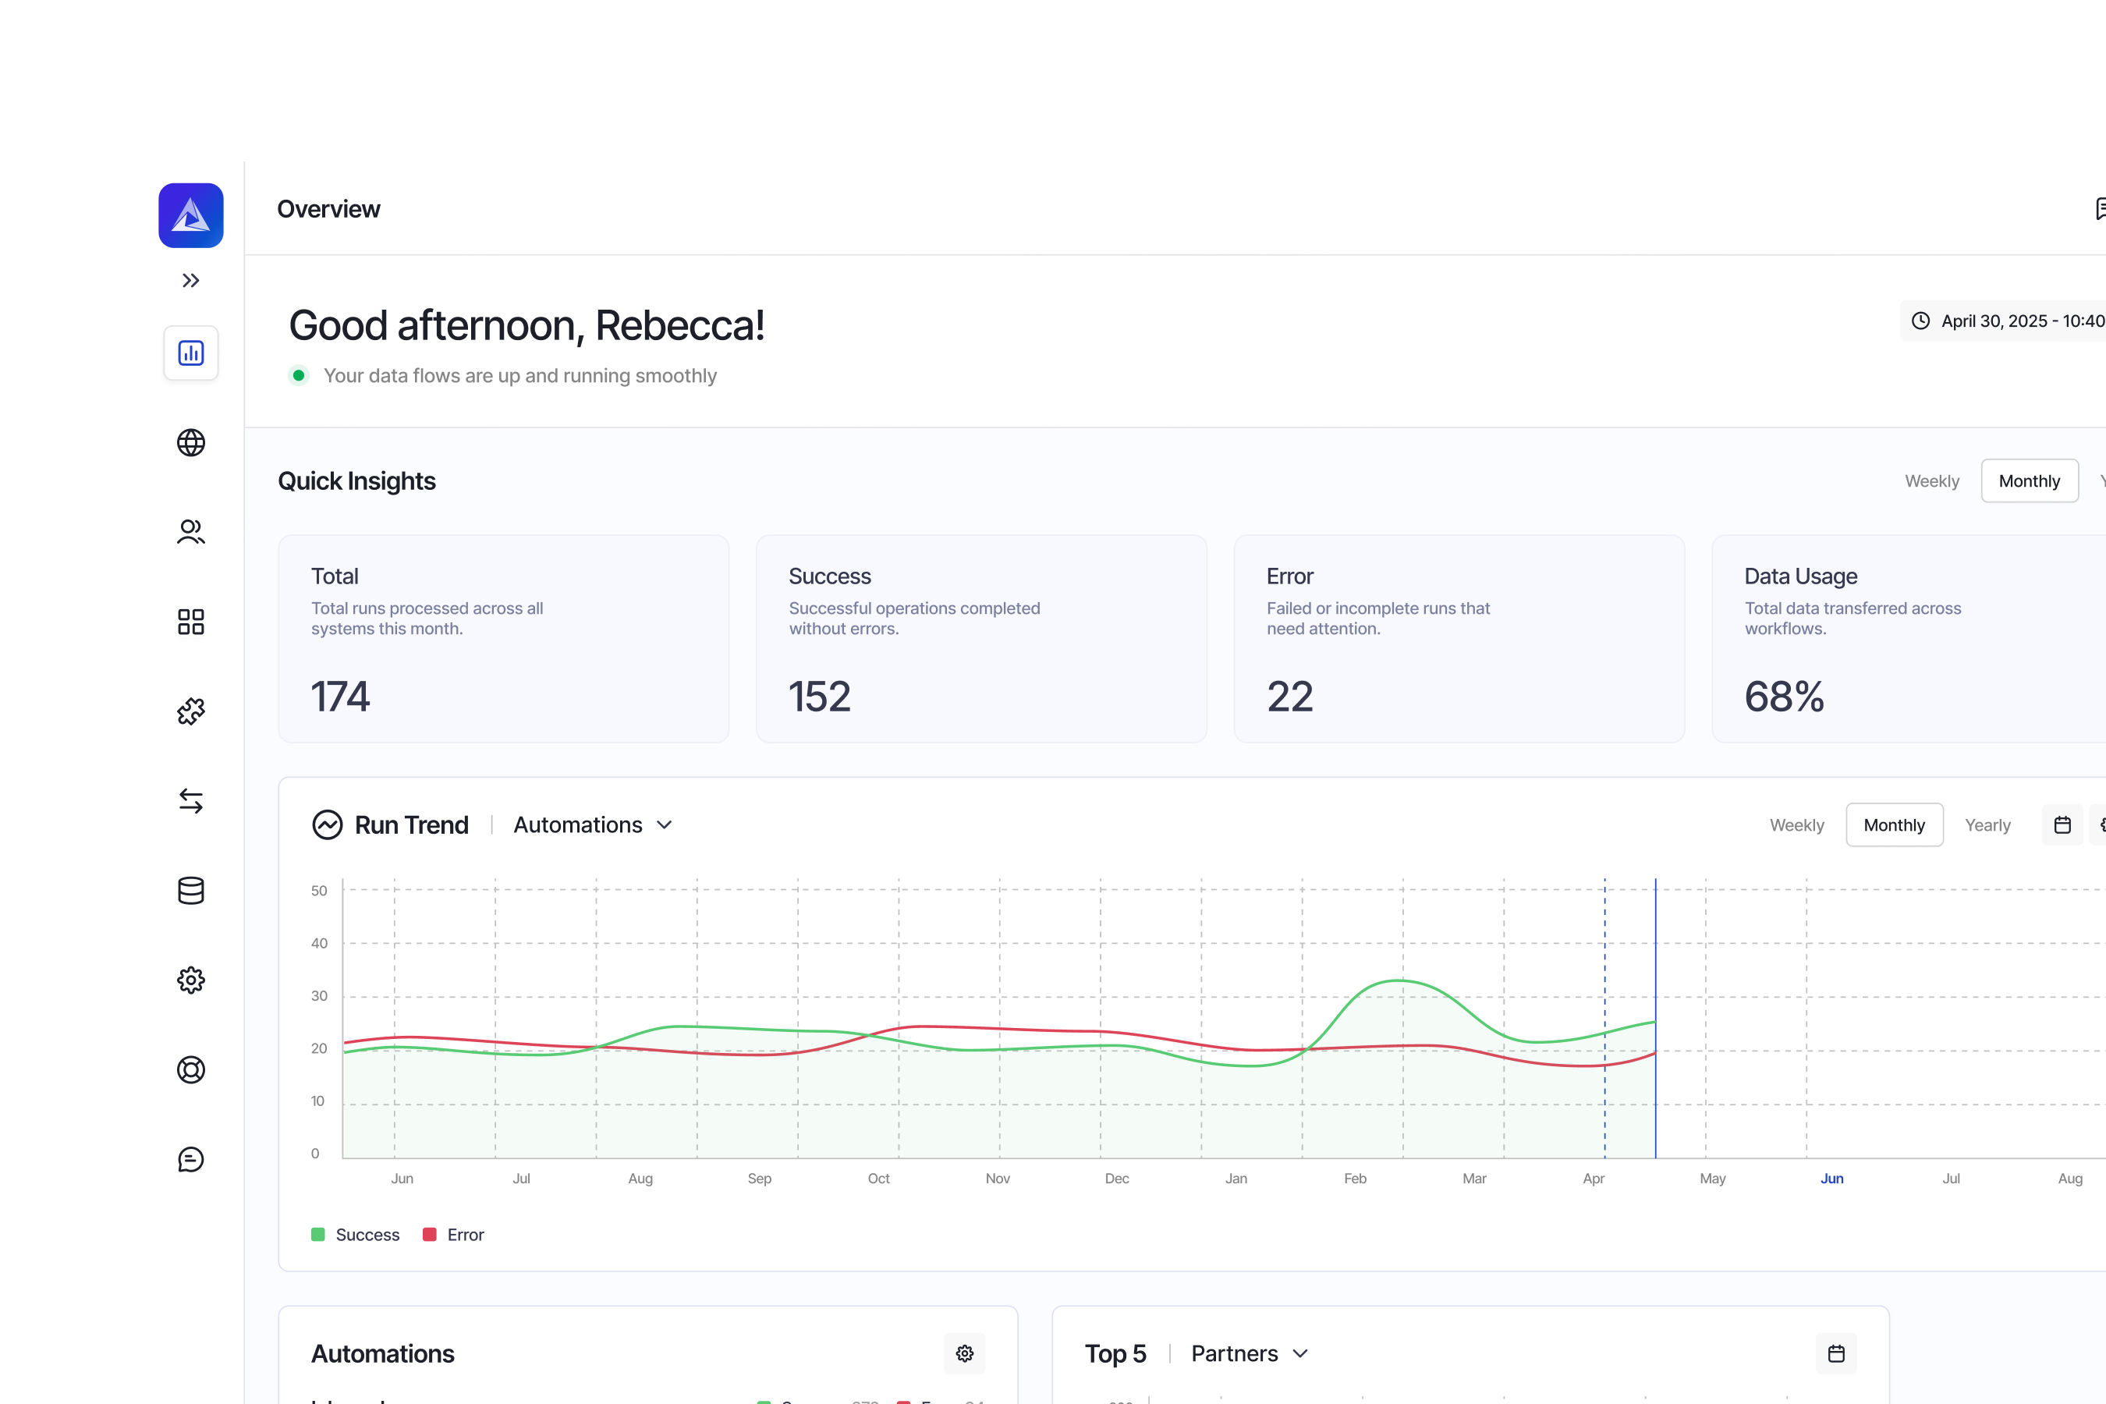Open the dashboard chart icon in sidebar
The height and width of the screenshot is (1404, 2106).
tap(191, 353)
